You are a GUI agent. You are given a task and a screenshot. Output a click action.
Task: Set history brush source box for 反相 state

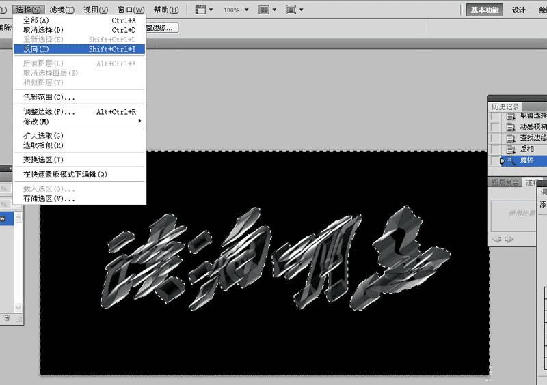(x=495, y=149)
